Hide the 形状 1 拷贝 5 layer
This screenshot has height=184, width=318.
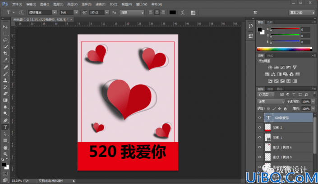pos(260,157)
